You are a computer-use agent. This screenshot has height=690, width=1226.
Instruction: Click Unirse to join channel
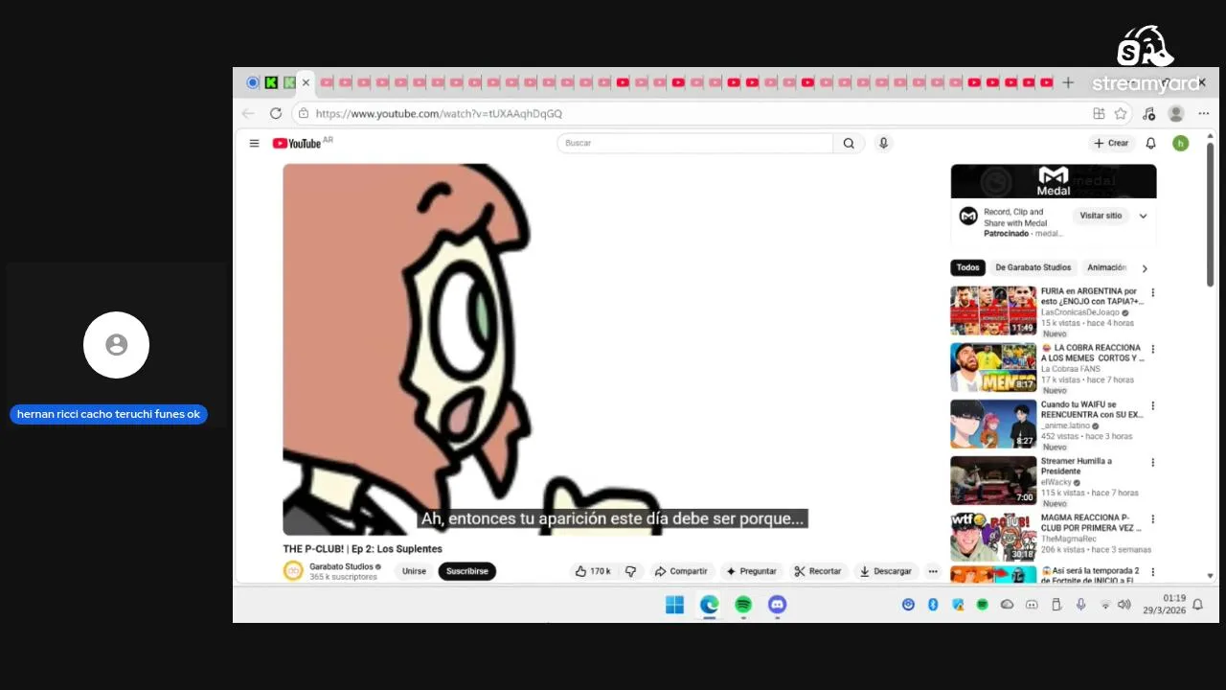[x=414, y=571]
